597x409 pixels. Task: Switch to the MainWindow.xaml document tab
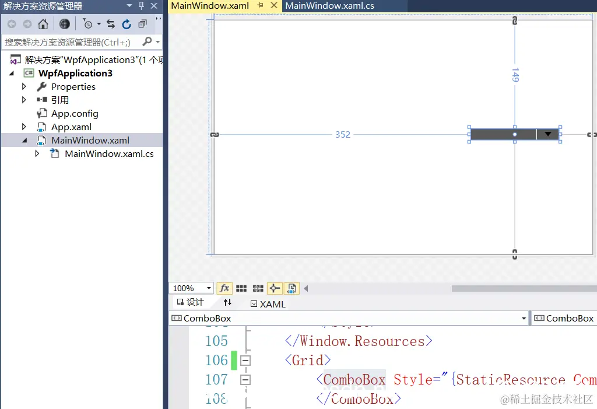coord(210,6)
